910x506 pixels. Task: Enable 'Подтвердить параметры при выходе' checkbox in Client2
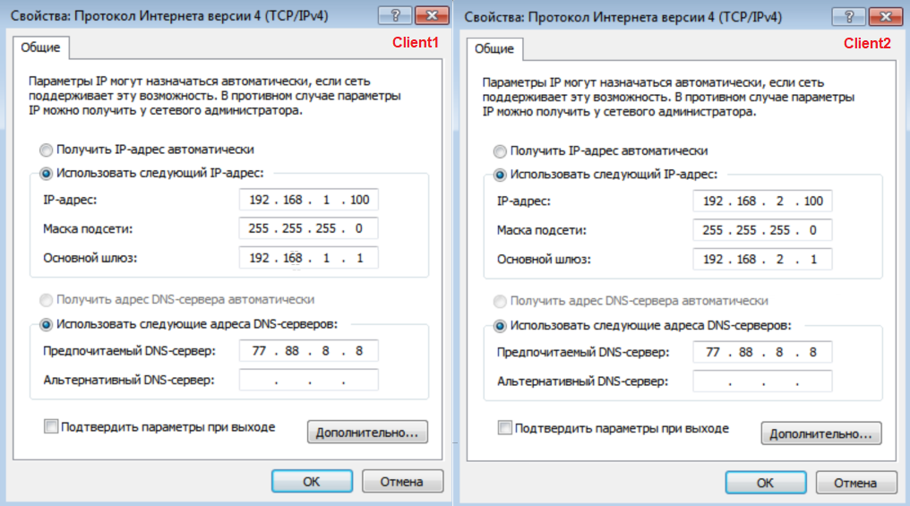tap(505, 428)
